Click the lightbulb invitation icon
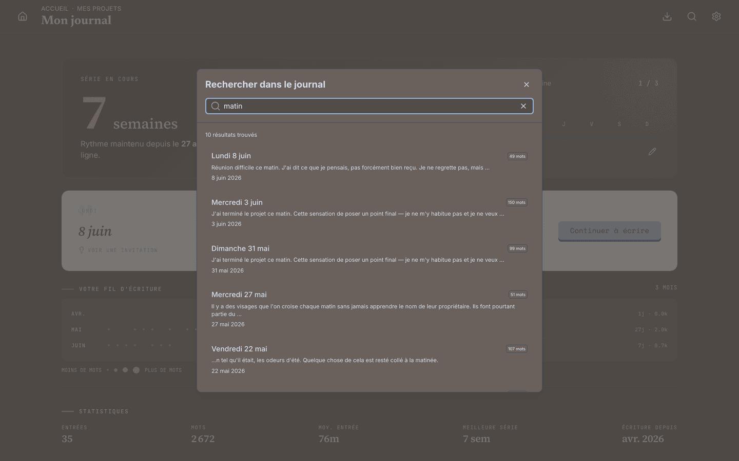The width and height of the screenshot is (739, 461). point(81,250)
